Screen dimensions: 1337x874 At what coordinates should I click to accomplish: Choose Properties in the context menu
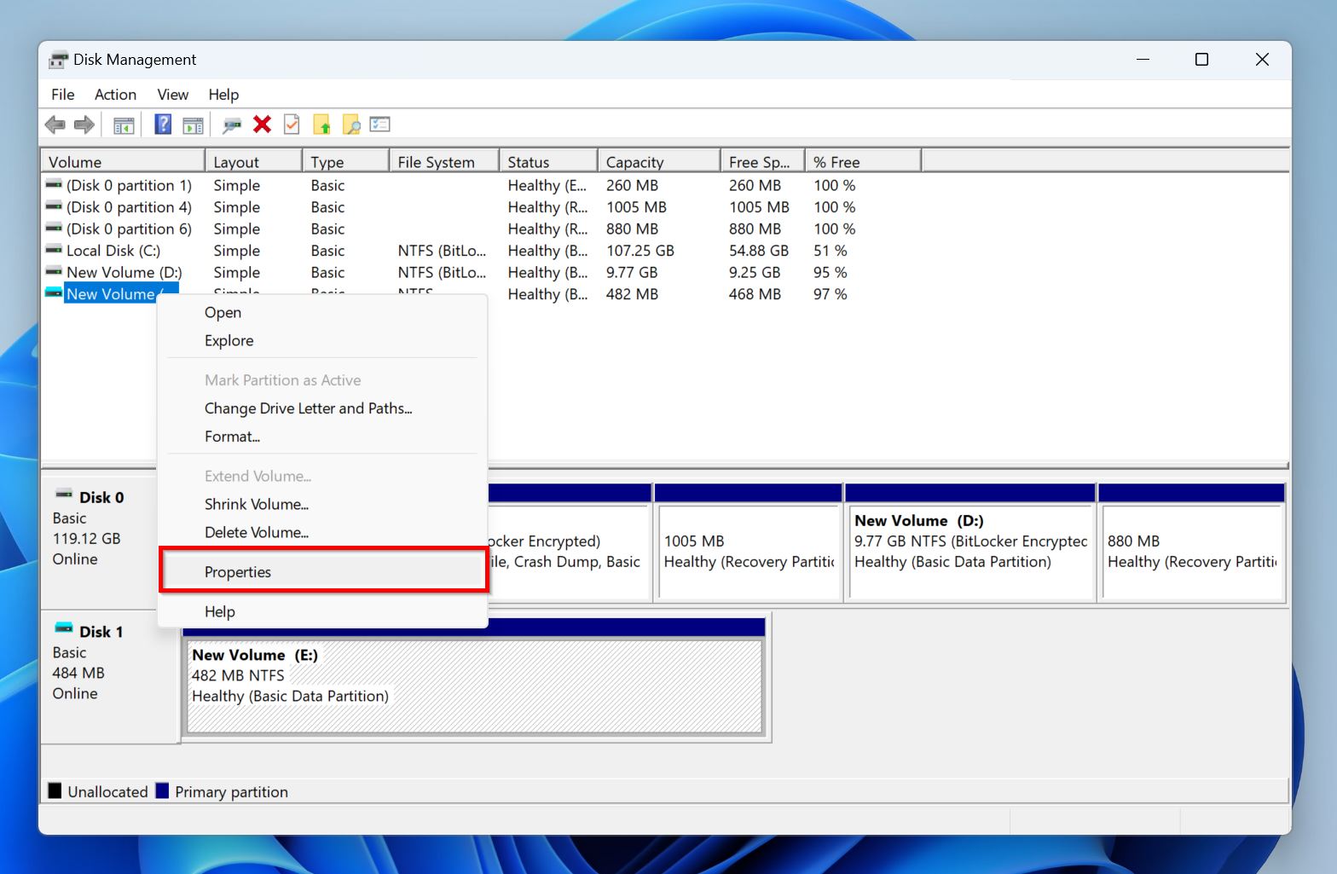(323, 572)
